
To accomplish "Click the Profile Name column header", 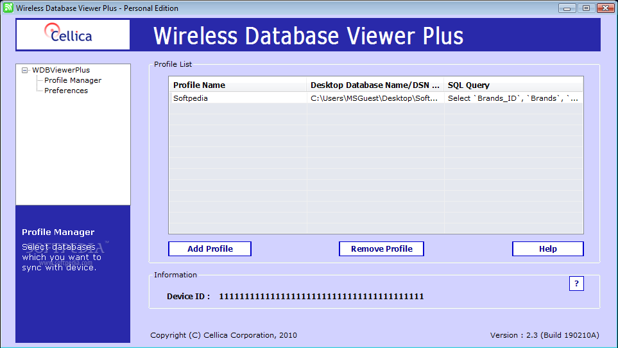I will [237, 85].
